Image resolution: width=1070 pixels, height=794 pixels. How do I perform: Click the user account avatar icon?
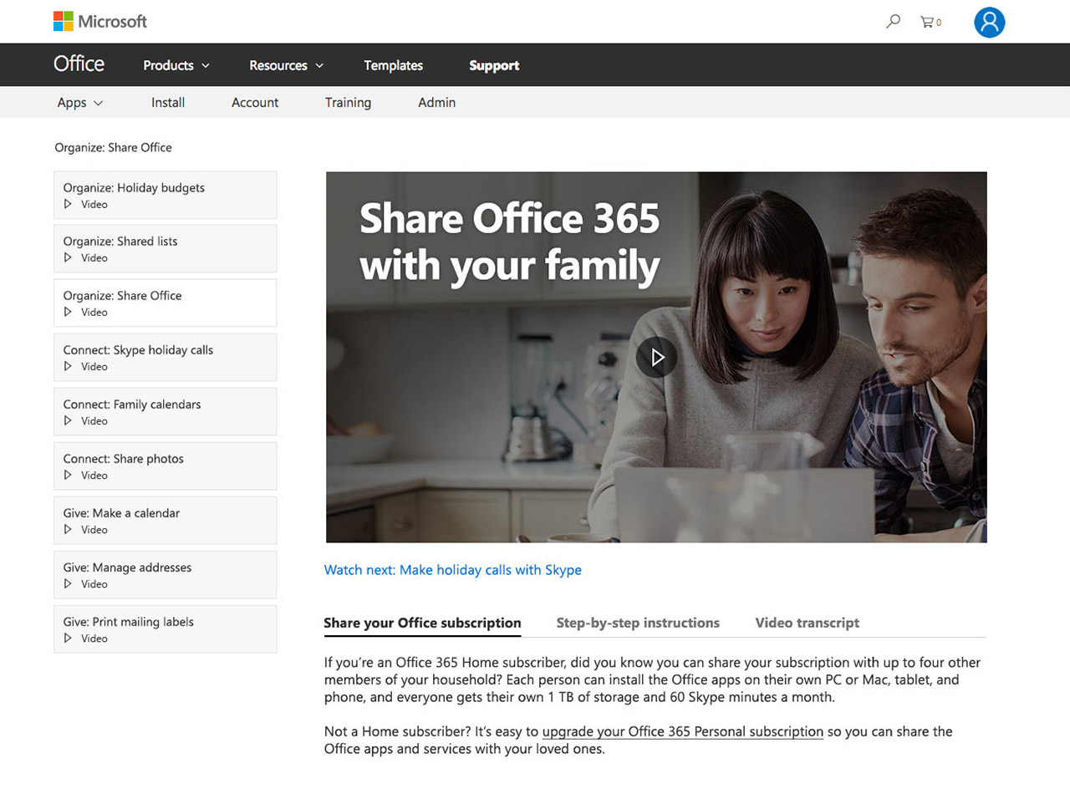tap(989, 23)
